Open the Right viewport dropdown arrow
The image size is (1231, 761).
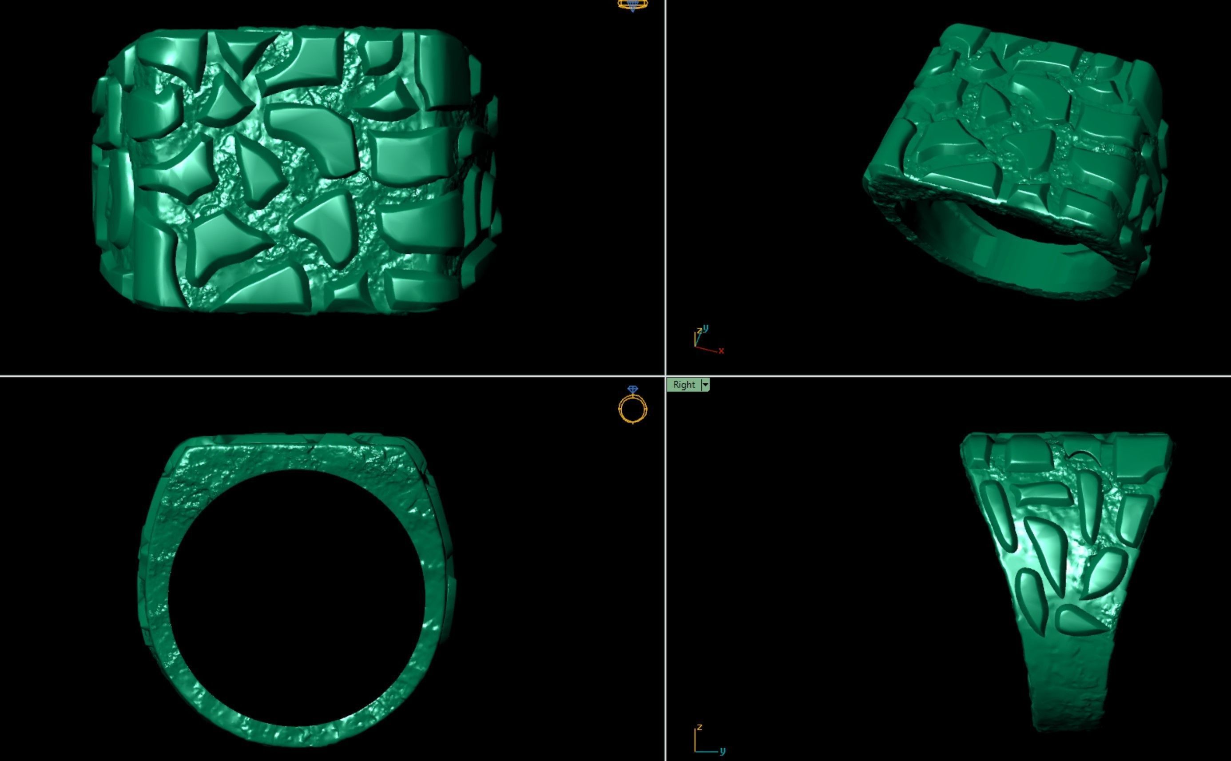[x=705, y=385]
